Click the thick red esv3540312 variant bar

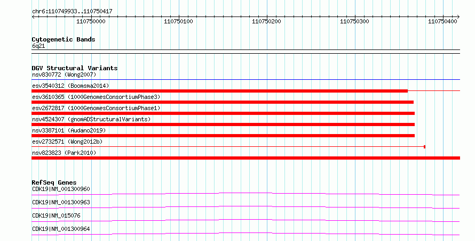(x=220, y=91)
